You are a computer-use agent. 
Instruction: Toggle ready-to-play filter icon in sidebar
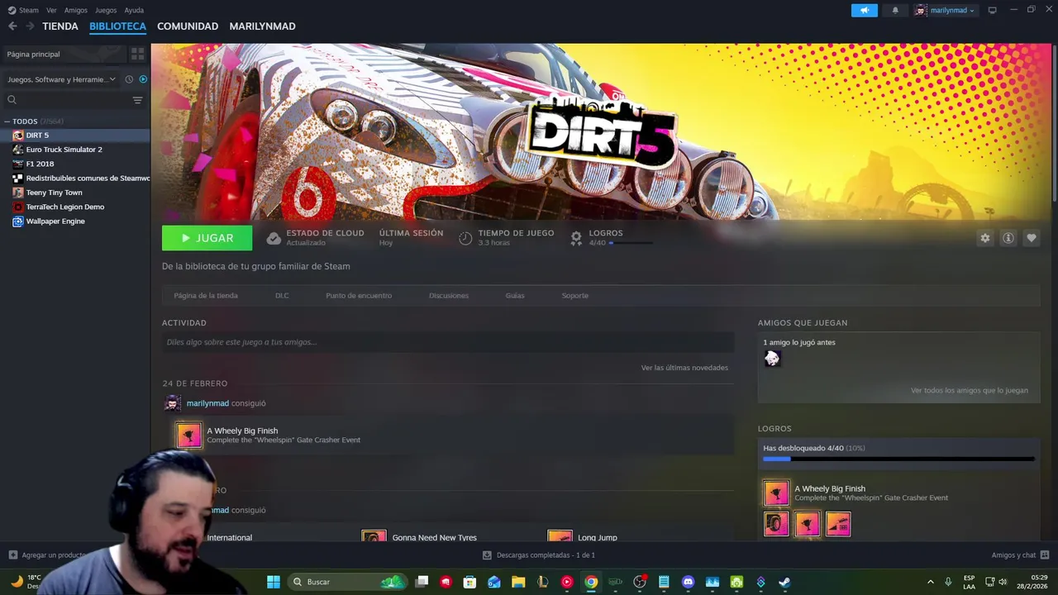pyautogui.click(x=143, y=79)
